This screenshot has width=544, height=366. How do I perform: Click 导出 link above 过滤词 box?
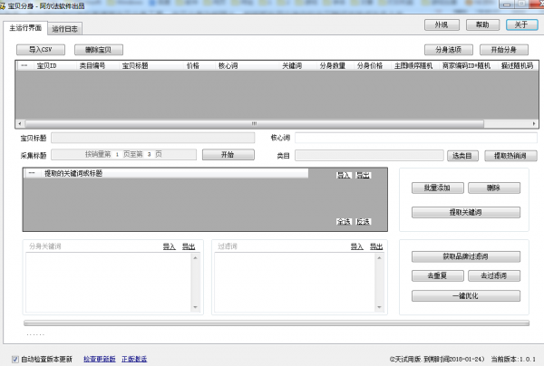coord(375,246)
